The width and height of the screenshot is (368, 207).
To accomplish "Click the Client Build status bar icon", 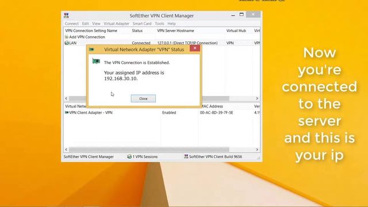I will pos(186,156).
